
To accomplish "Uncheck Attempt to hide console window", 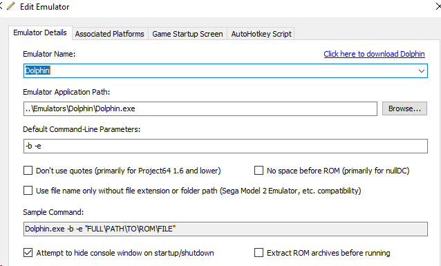I will [28, 252].
